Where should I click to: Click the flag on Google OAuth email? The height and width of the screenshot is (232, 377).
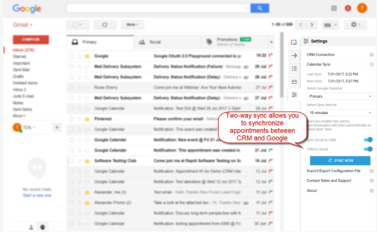click(x=271, y=56)
